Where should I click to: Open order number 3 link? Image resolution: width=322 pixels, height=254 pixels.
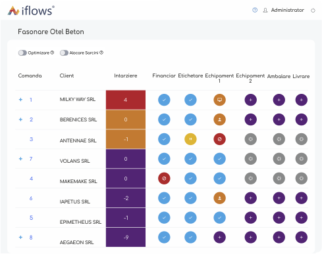[31, 139]
